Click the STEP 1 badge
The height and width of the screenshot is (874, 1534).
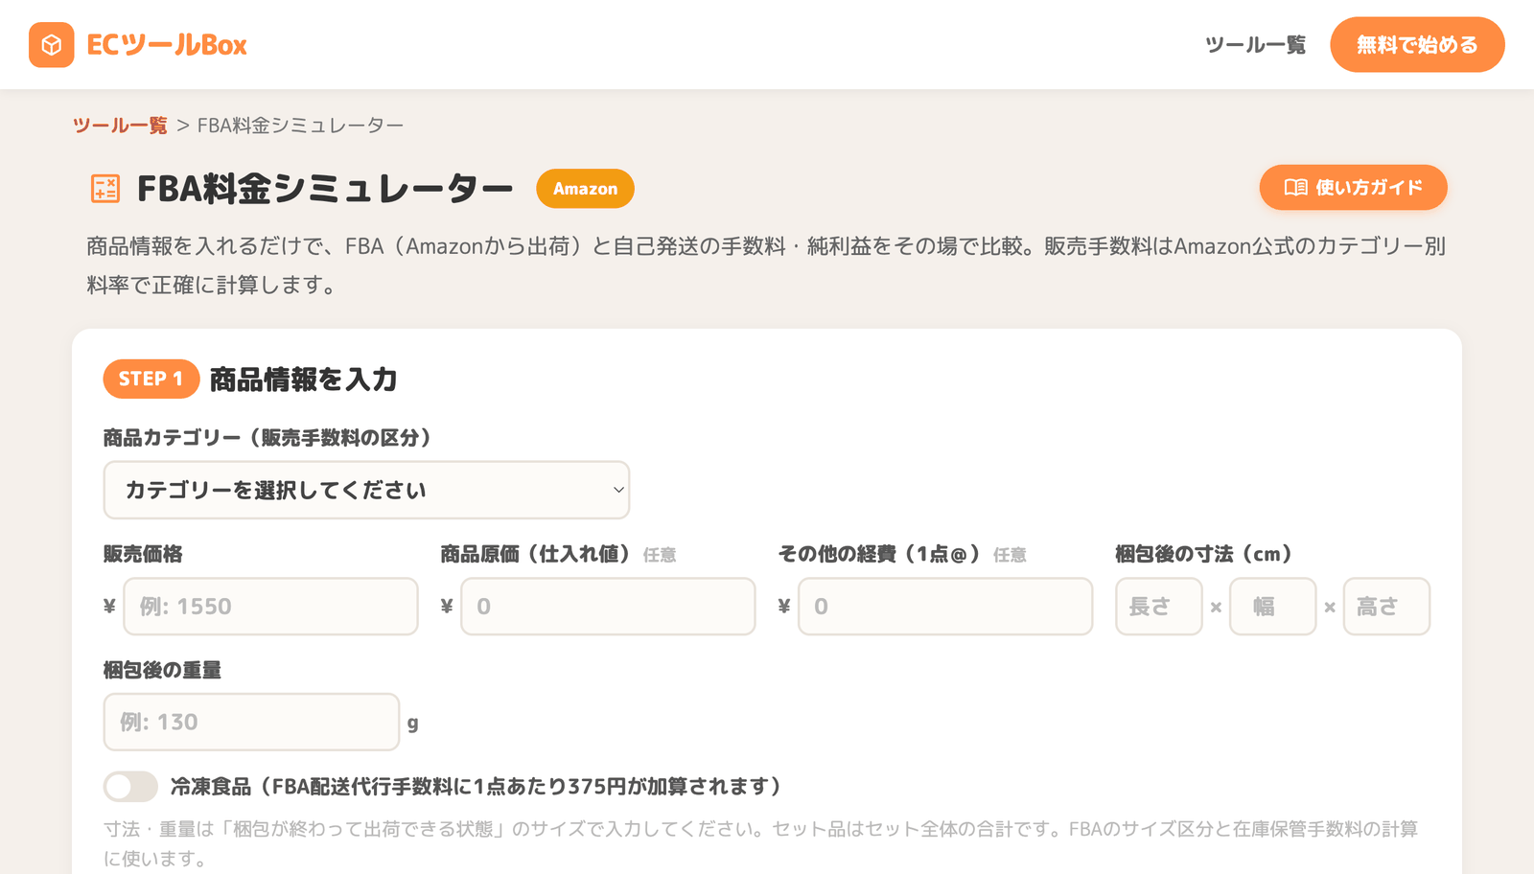(151, 379)
